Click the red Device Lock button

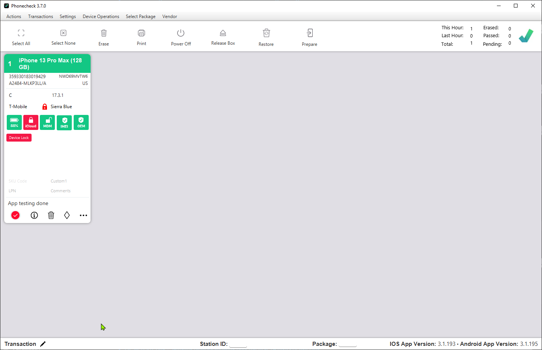pyautogui.click(x=19, y=138)
